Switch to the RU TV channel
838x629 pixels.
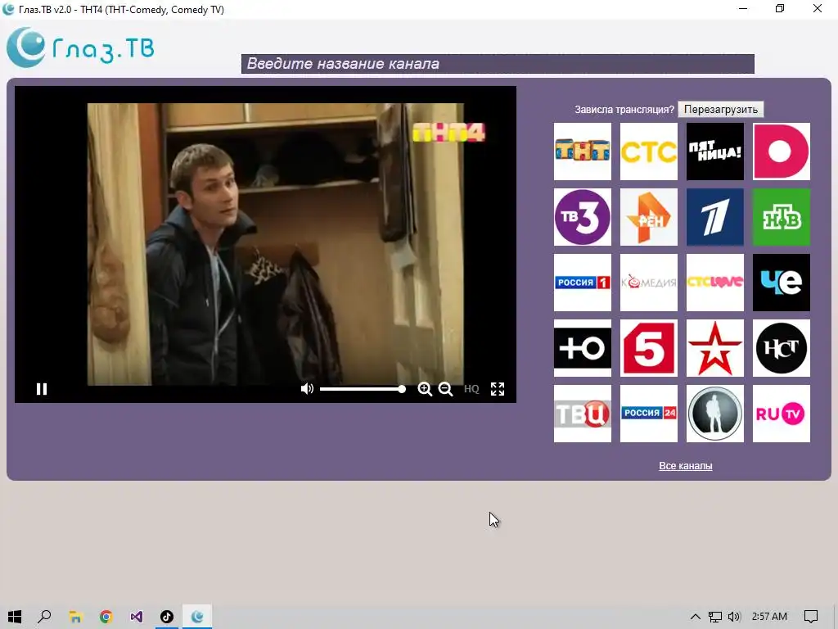click(781, 414)
